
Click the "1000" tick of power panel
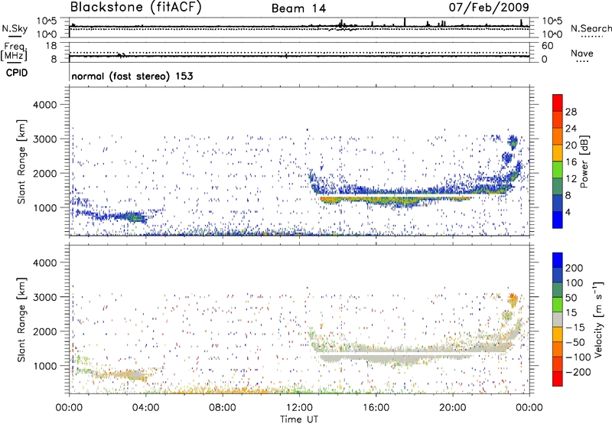coord(44,207)
